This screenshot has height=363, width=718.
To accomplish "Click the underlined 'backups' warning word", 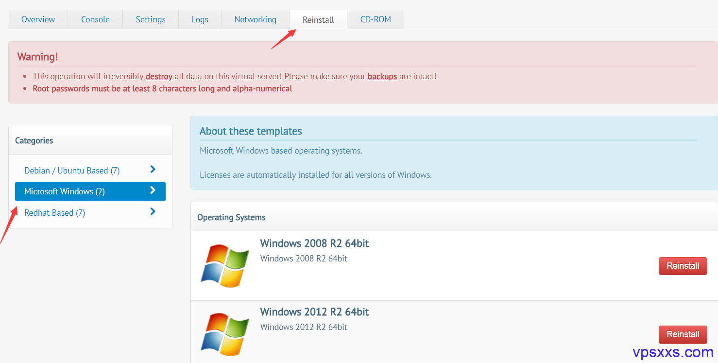I will tap(382, 76).
